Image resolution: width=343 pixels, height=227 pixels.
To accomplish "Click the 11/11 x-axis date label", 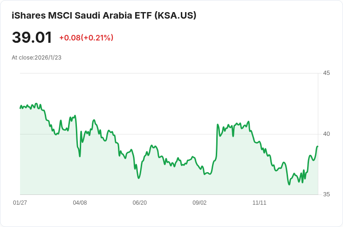I will click(x=260, y=203).
